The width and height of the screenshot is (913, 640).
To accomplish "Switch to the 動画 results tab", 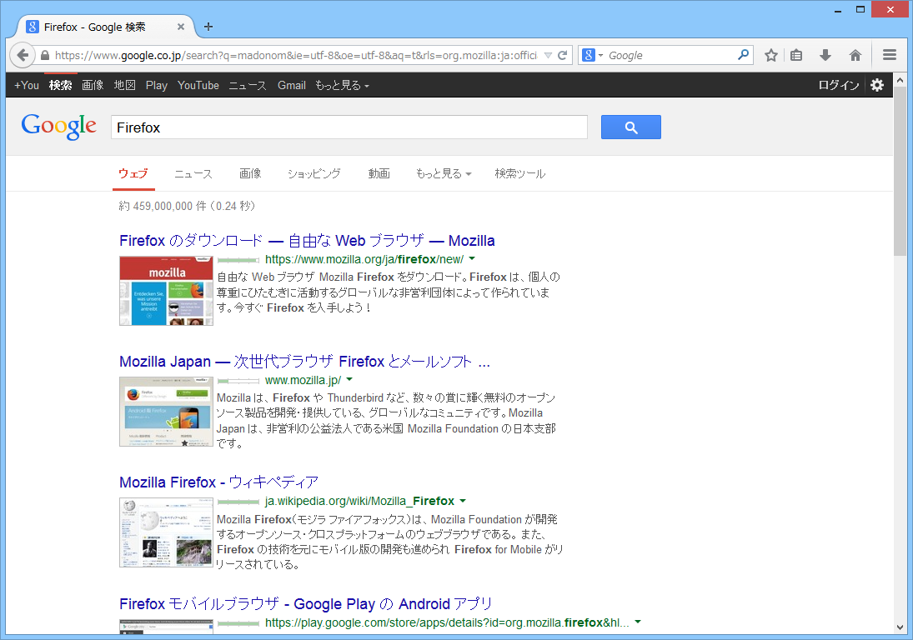I will tap(379, 173).
